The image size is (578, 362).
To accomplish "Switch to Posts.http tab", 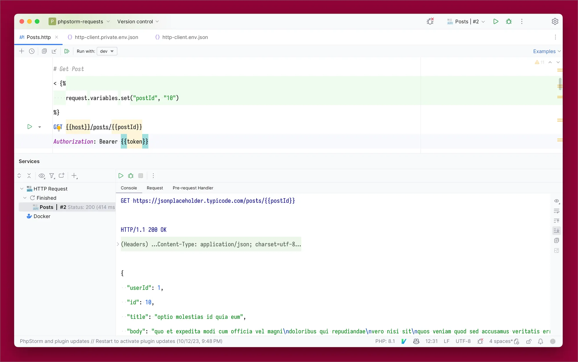I will point(38,37).
